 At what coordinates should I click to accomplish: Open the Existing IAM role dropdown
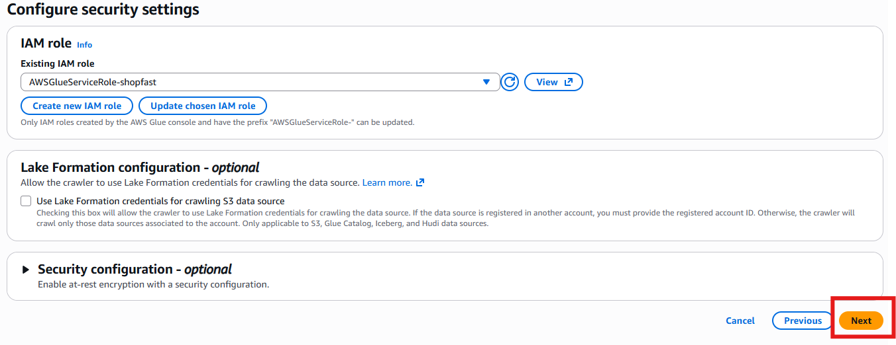coord(260,82)
